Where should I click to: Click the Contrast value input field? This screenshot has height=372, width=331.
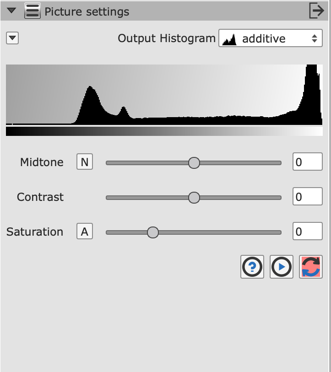(307, 197)
